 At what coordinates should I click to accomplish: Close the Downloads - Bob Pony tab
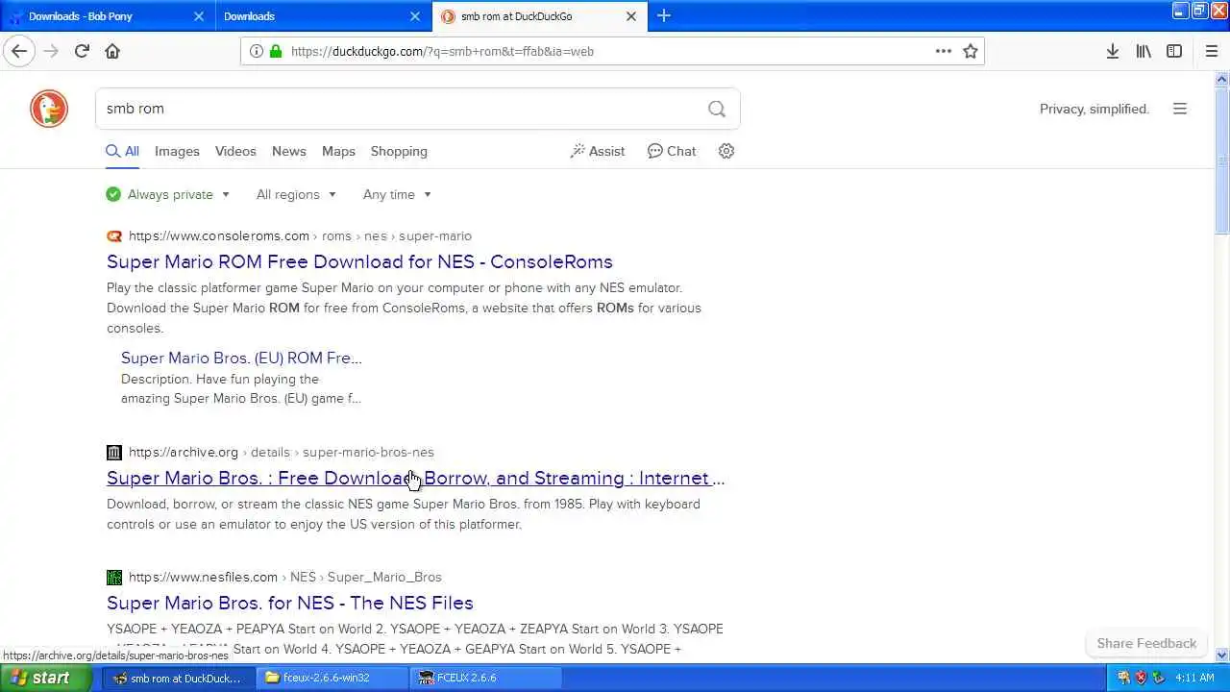(199, 16)
